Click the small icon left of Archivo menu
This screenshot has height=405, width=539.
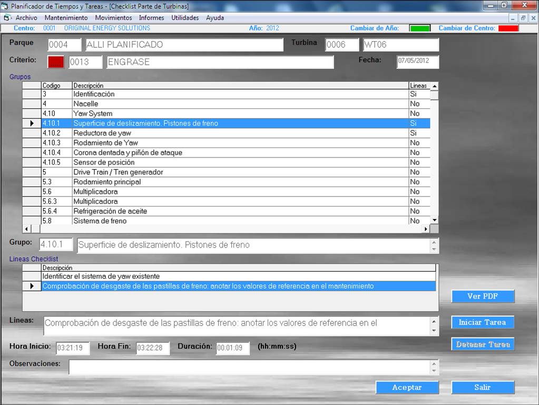pos(7,18)
